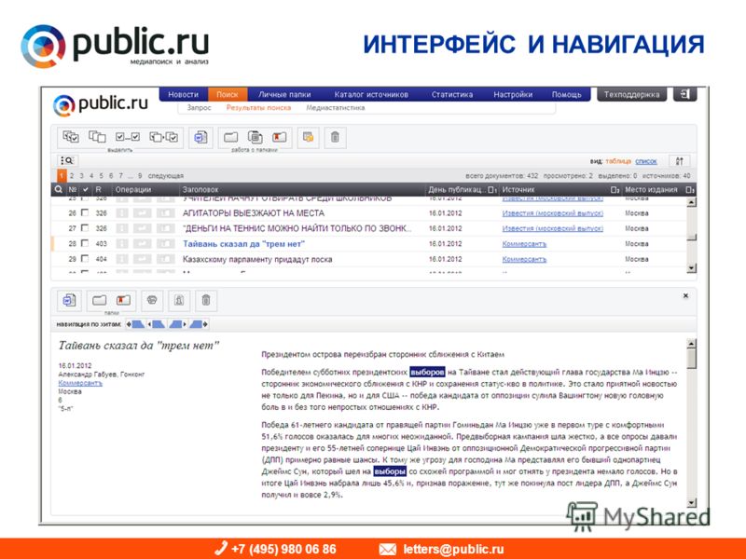
Task: Tick the checkbox for row 26 АГИТАТОРЫ ВЫЕЗЖАЮТ НА МЕСТА
Action: click(85, 212)
